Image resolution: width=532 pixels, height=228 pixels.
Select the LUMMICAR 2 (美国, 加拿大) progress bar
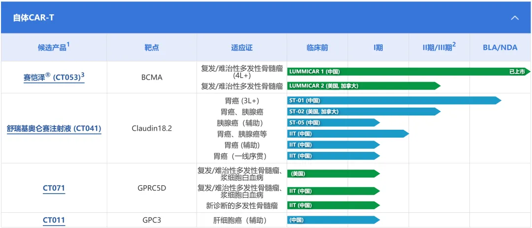364,86
